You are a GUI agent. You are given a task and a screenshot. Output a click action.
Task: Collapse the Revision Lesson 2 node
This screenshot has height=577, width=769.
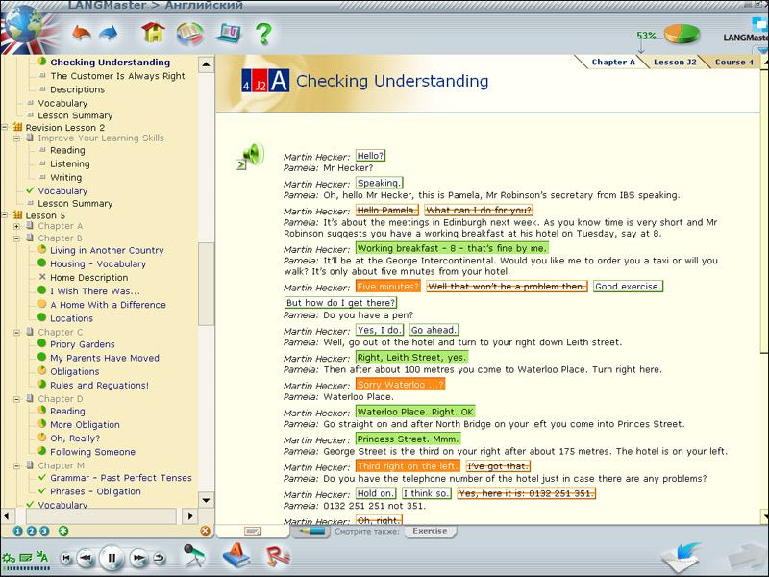(6, 128)
